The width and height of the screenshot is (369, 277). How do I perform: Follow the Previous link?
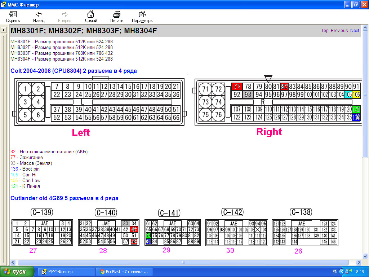(339, 31)
